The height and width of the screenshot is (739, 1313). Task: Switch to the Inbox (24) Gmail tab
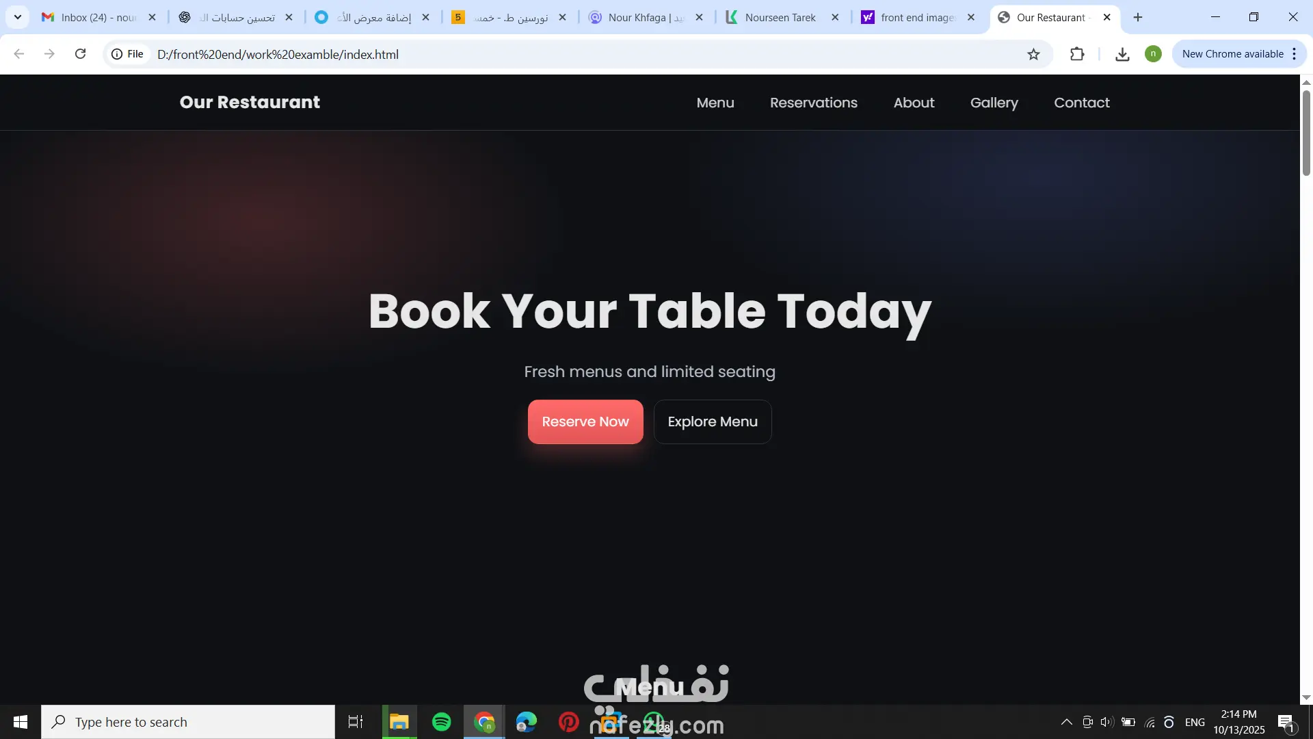pos(99,17)
